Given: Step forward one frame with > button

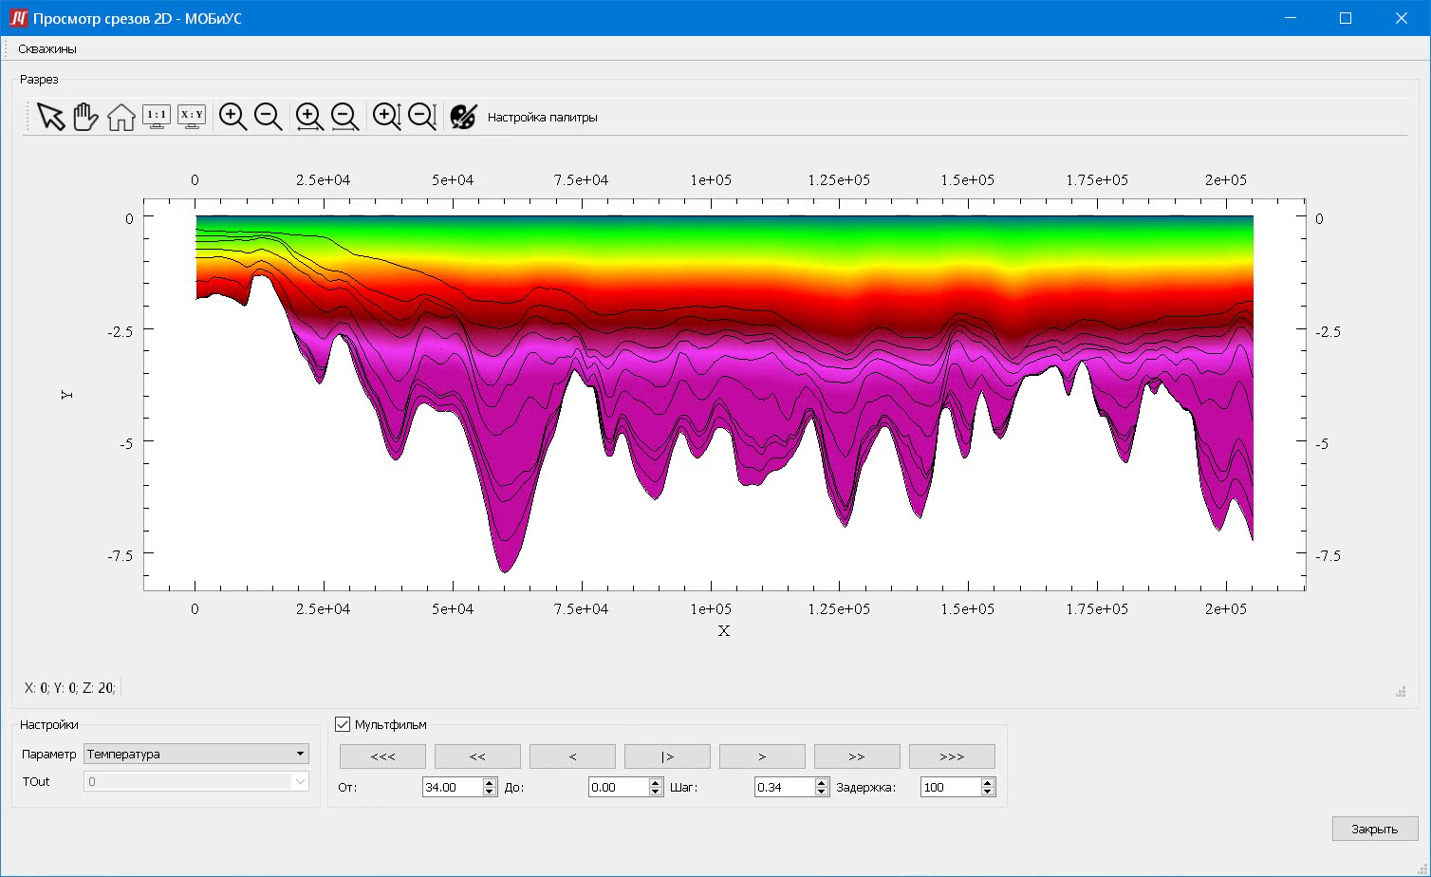Looking at the screenshot, I should pyautogui.click(x=762, y=756).
